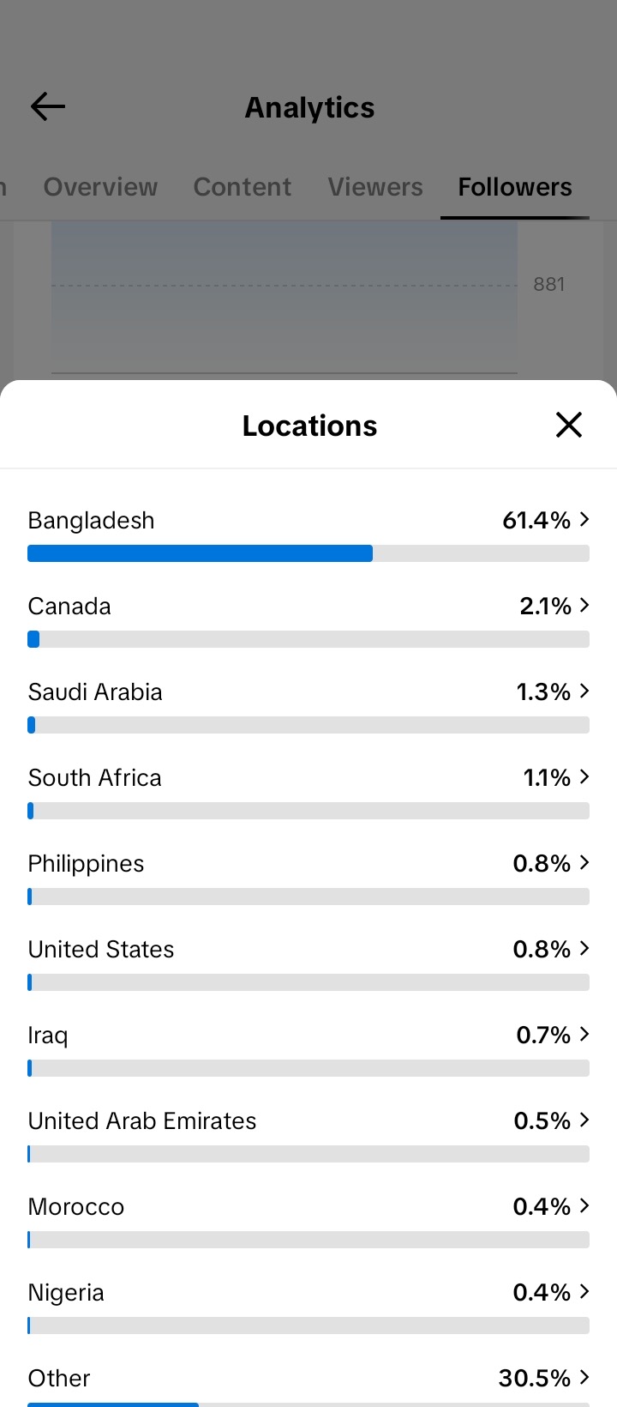The width and height of the screenshot is (617, 1407).
Task: Switch to the Overview tab
Action: (x=100, y=187)
